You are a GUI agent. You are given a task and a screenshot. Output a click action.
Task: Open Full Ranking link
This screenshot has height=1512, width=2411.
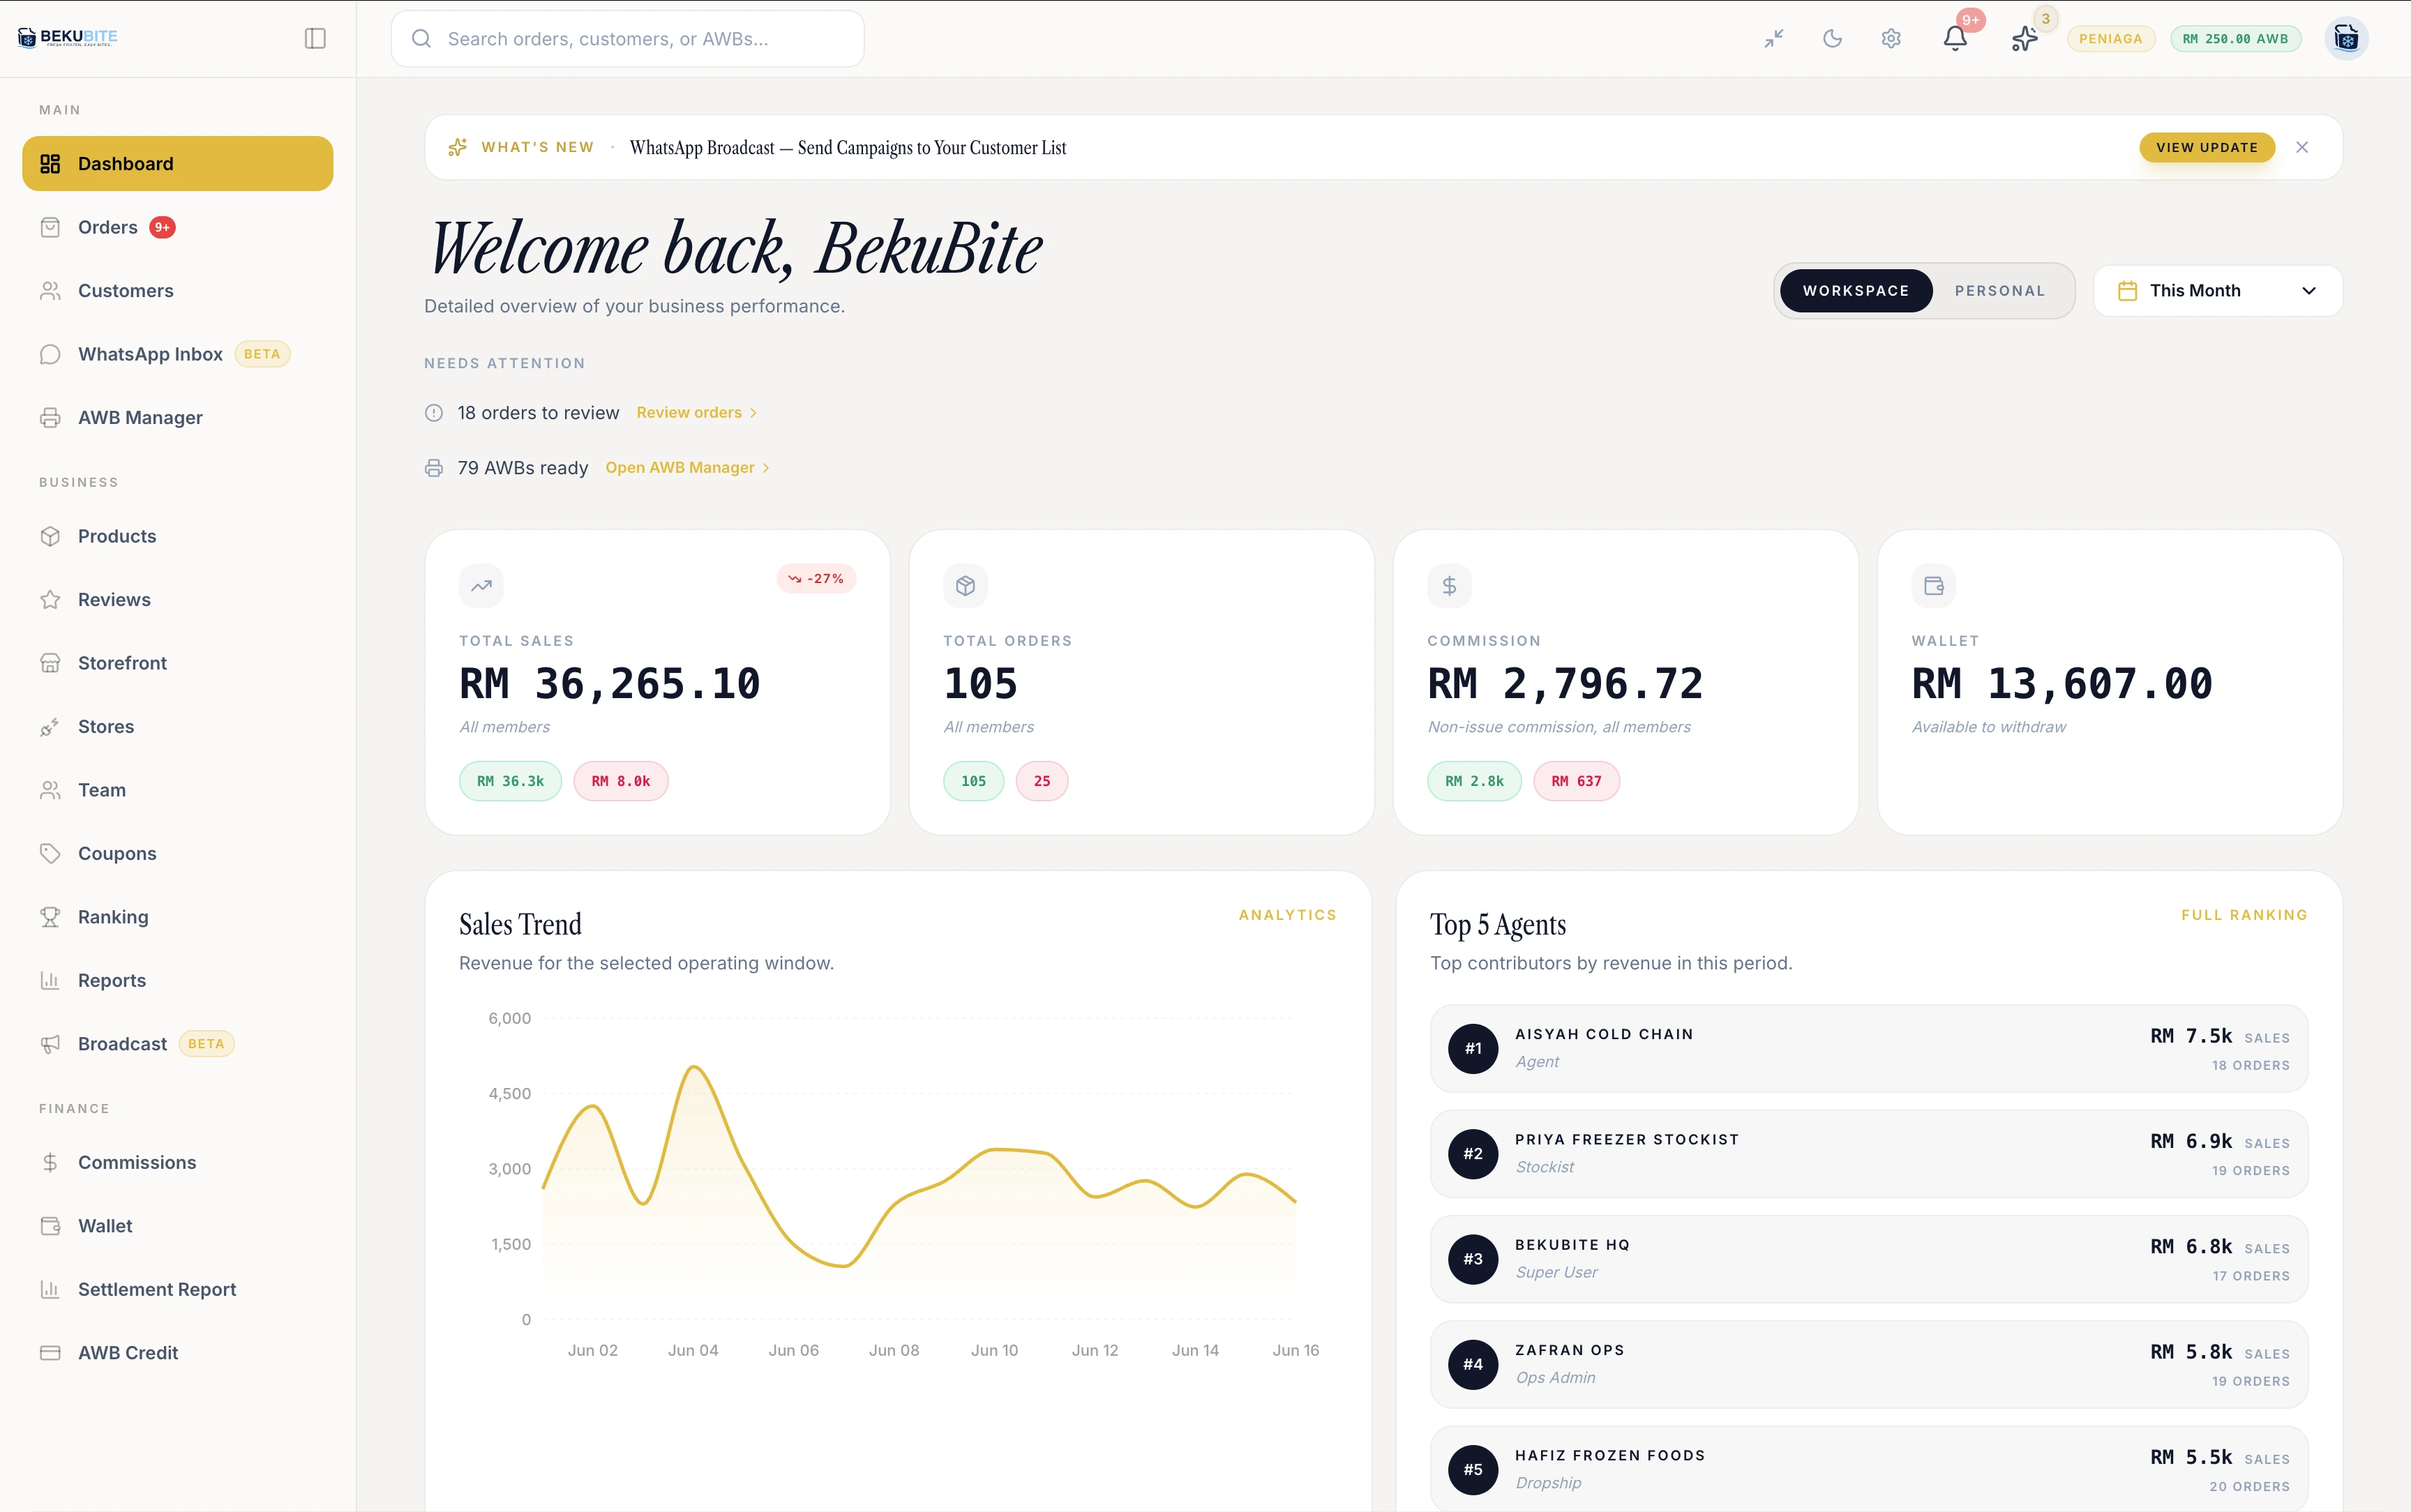point(2244,915)
